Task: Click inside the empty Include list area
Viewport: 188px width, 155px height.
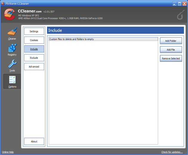Action: tap(103, 92)
